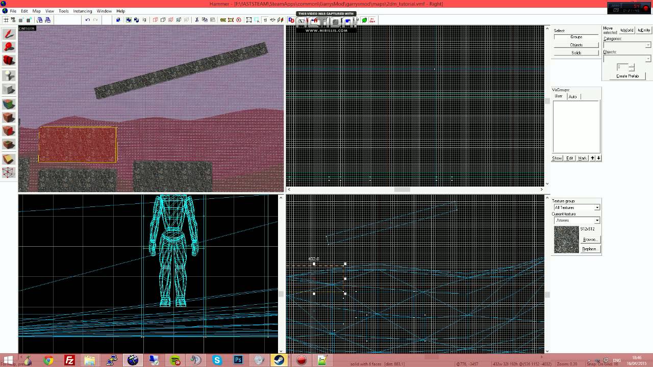Viewport: 653px width, 367px height.
Task: Toggle the 3D grid display
Action: [14, 20]
